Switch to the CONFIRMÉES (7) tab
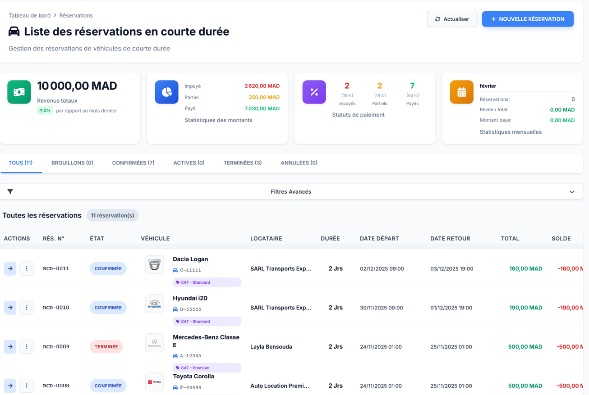 [x=133, y=163]
